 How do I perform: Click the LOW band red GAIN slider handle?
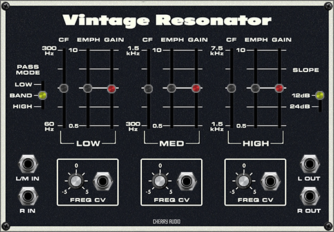[x=112, y=88]
